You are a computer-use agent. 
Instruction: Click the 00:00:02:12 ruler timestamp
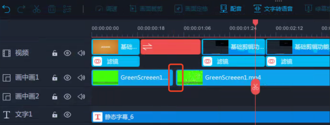(x=289, y=28)
